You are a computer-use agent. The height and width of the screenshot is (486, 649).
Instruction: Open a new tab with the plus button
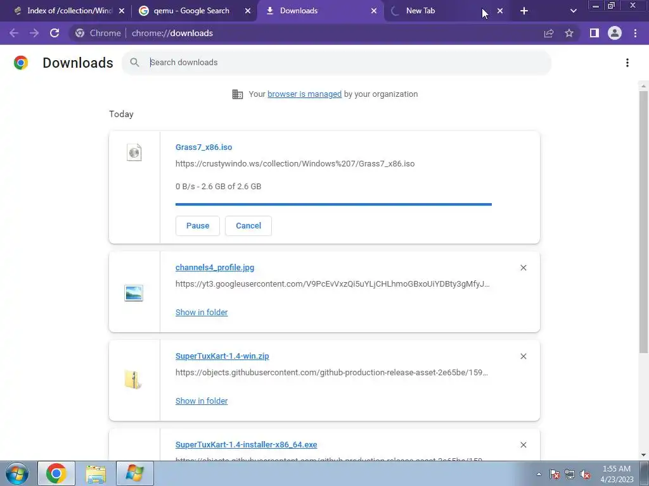tap(524, 11)
